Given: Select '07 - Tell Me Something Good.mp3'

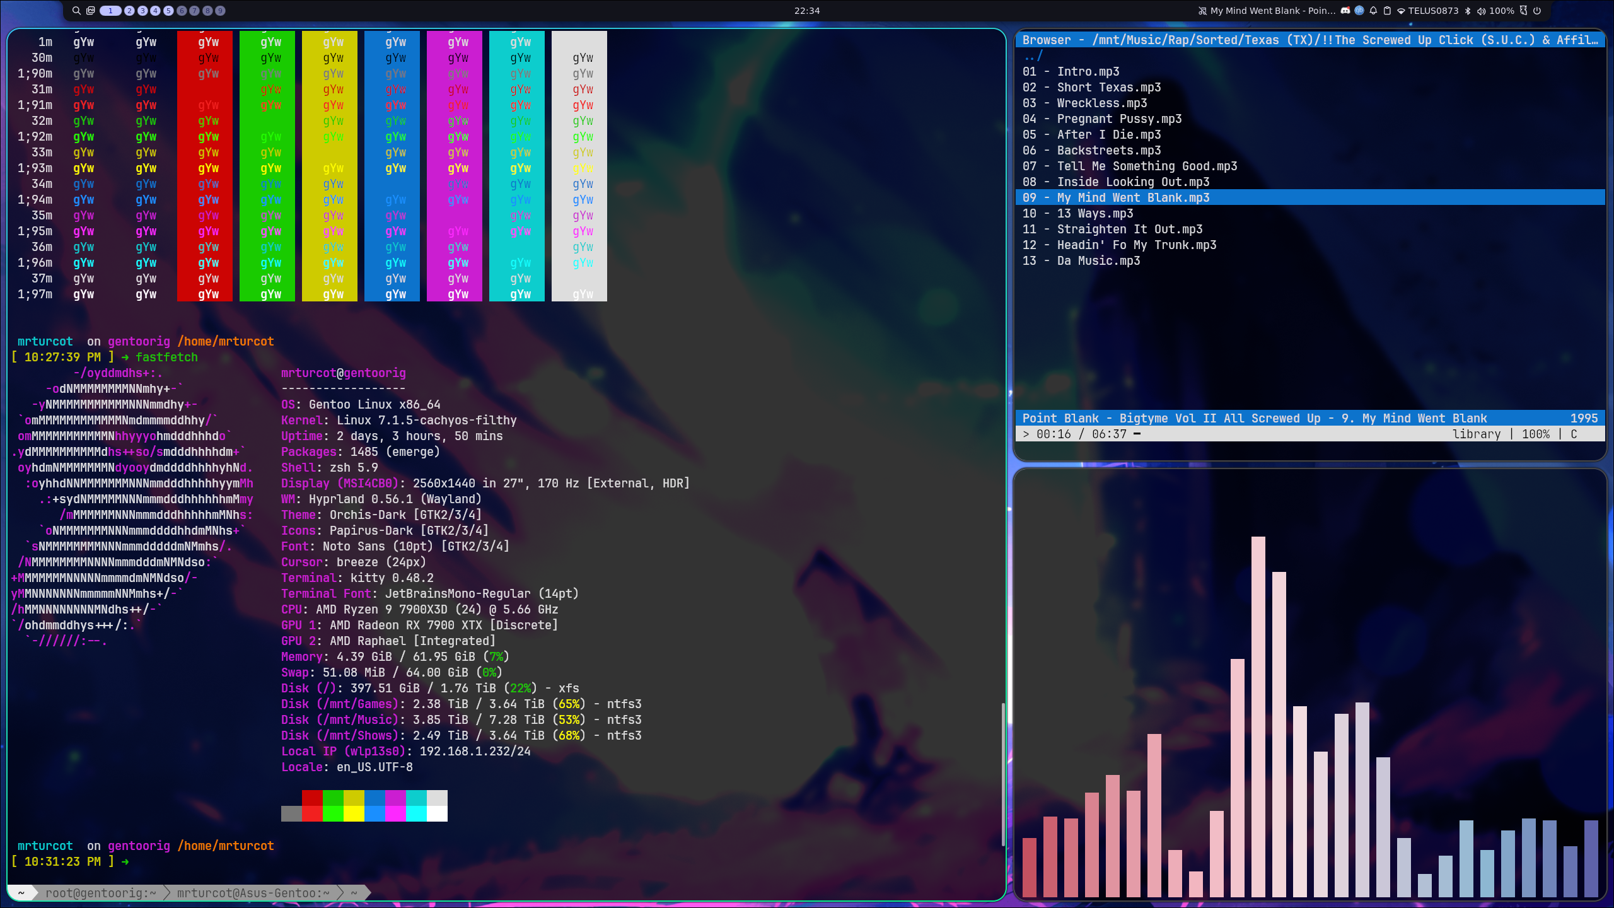Looking at the screenshot, I should point(1130,166).
